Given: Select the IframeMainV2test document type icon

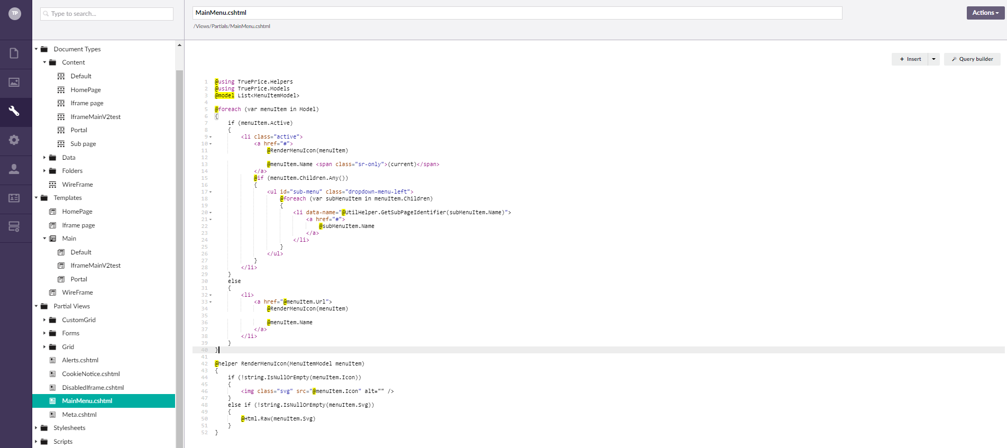Looking at the screenshot, I should point(61,117).
